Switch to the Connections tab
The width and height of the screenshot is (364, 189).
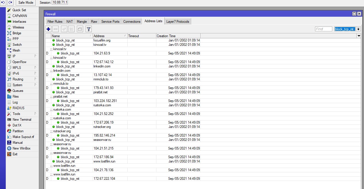pos(132,22)
